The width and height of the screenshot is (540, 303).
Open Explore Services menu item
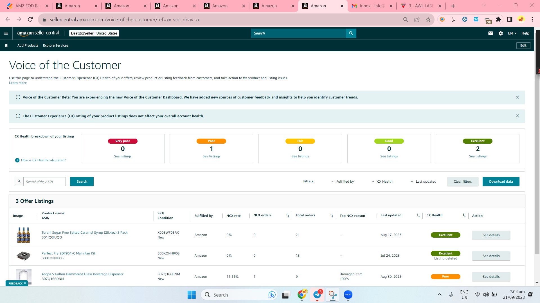[55, 45]
